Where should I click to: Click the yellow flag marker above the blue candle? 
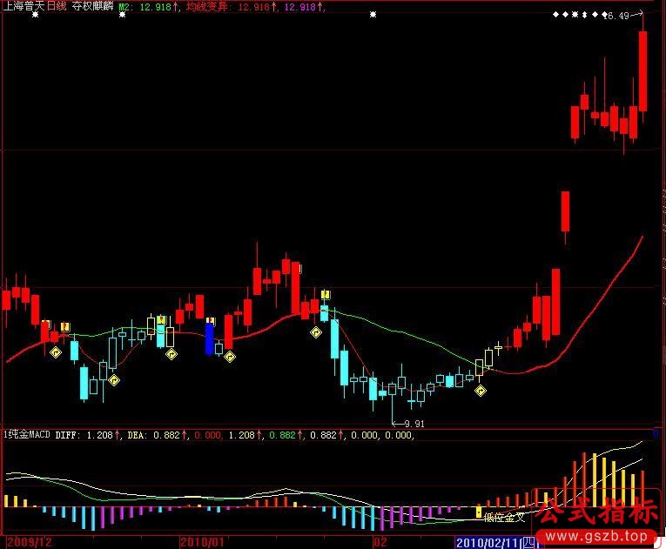(x=210, y=320)
